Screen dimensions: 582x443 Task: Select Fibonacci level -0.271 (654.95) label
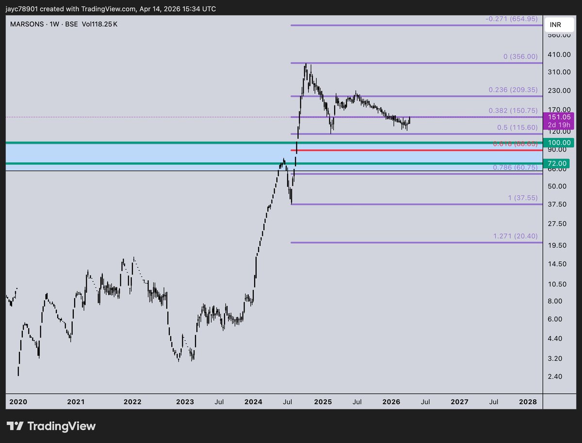(x=512, y=19)
